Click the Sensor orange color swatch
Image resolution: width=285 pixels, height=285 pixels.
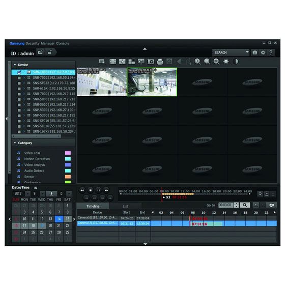(x=68, y=177)
